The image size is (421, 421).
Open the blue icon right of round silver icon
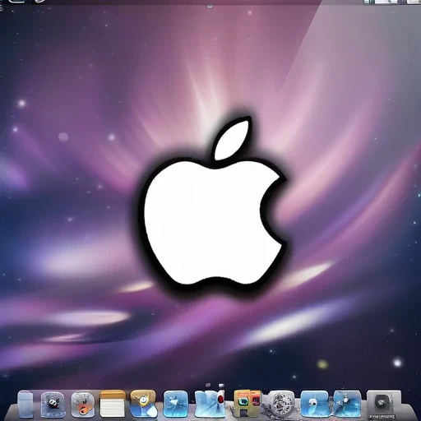(314, 404)
